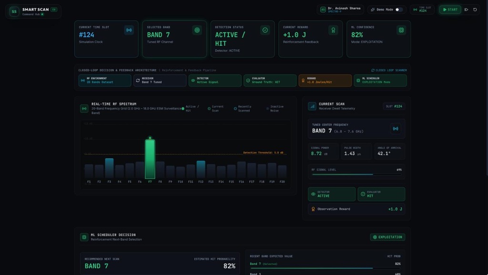The image size is (488, 275).
Task: Click the SS Smart Scan logo icon
Action: point(14,11)
